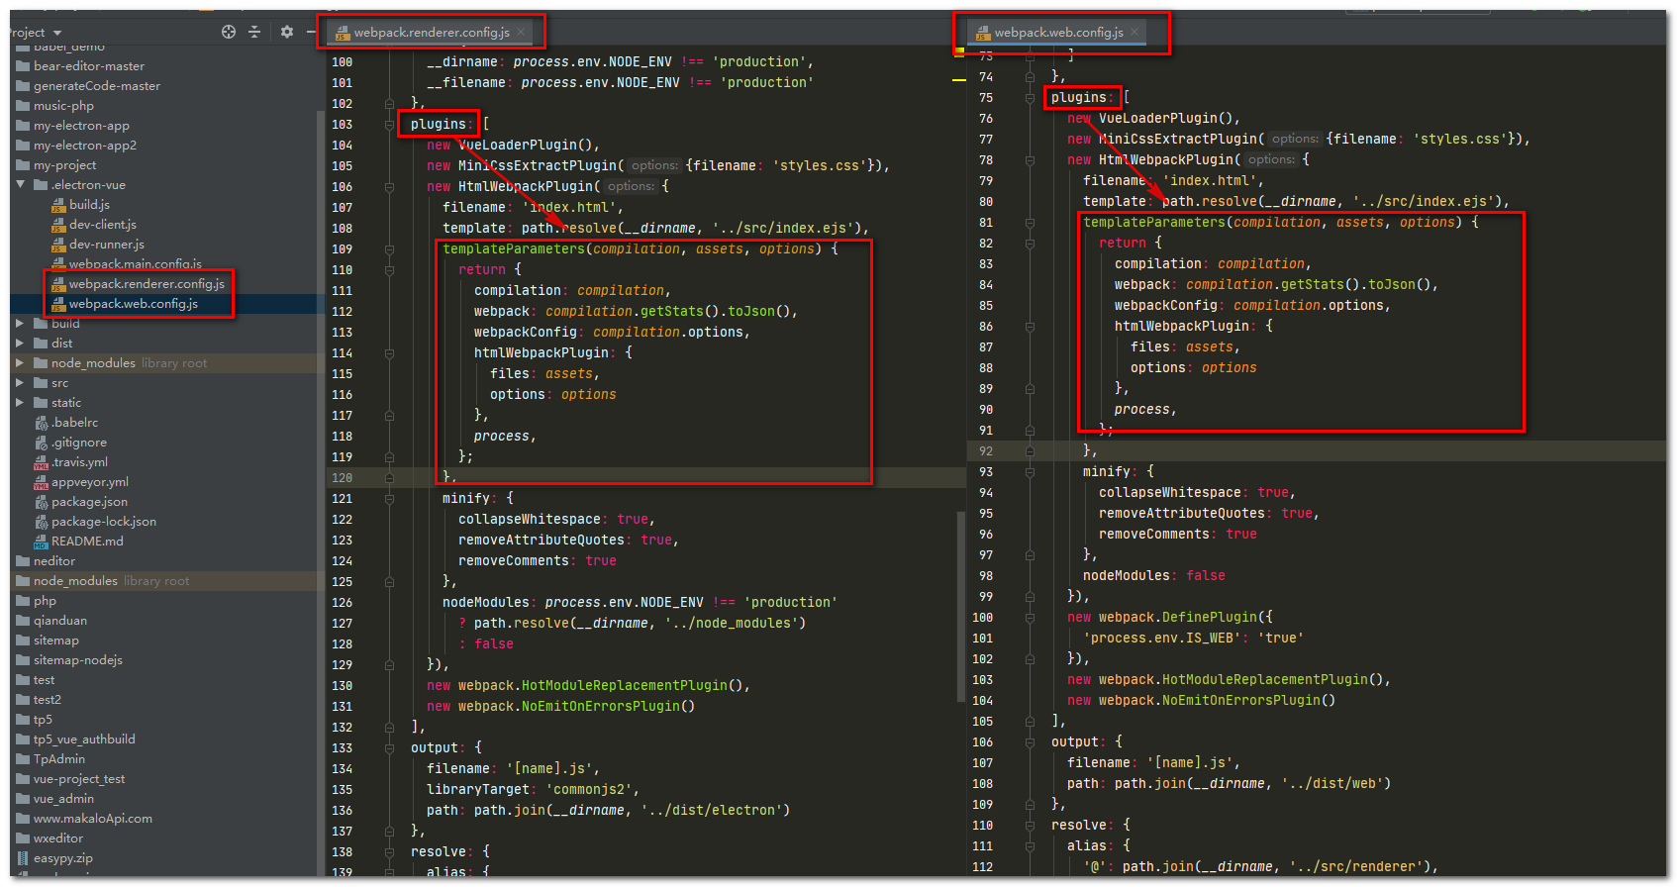Viewport: 1677px width, 887px height.
Task: Close the webpack.renderer.config.js tab
Action: 522,33
